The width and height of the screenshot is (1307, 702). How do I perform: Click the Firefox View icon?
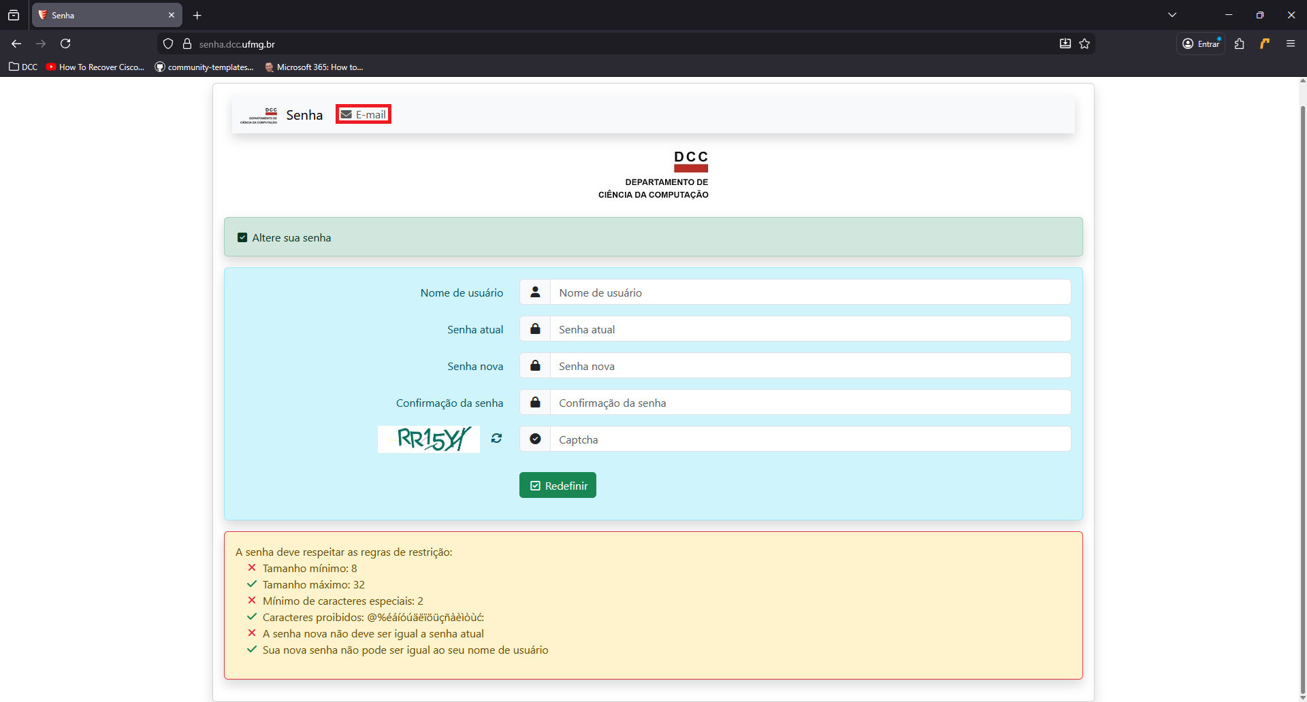[x=14, y=15]
